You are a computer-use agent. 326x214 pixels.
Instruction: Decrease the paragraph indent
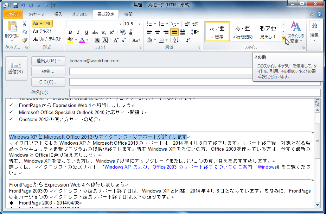click(x=187, y=24)
